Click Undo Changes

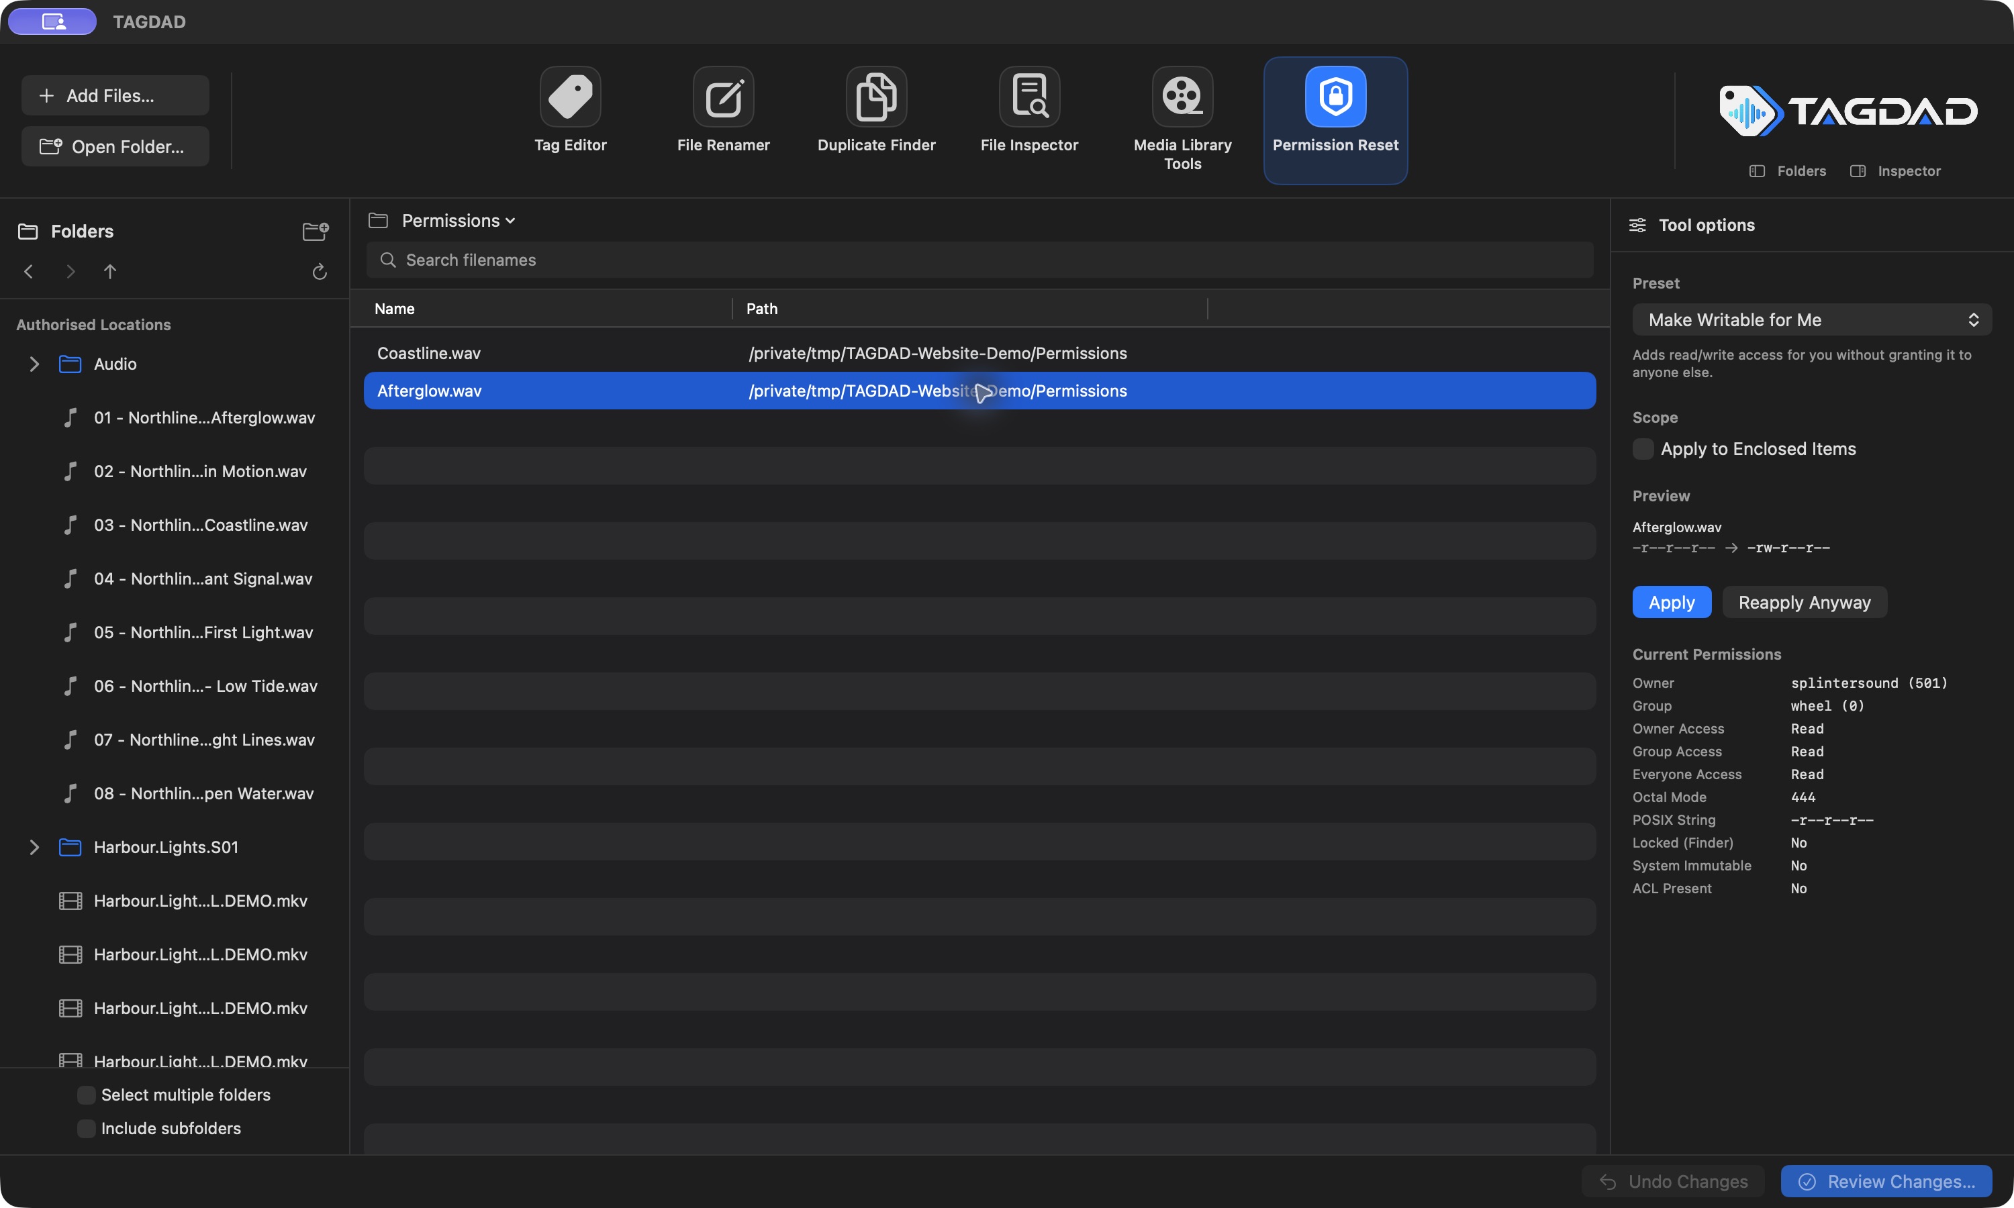click(x=1672, y=1181)
